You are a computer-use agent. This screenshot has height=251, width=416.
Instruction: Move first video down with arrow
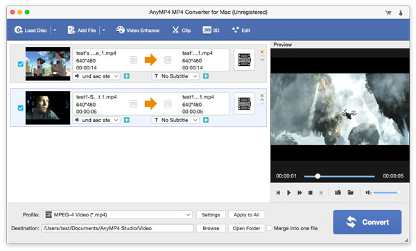coord(262,60)
